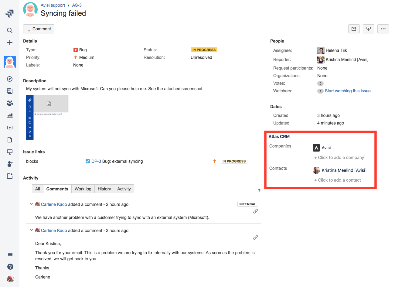Open the pages document icon in sidebar
This screenshot has height=287, width=395.
pos(10,140)
